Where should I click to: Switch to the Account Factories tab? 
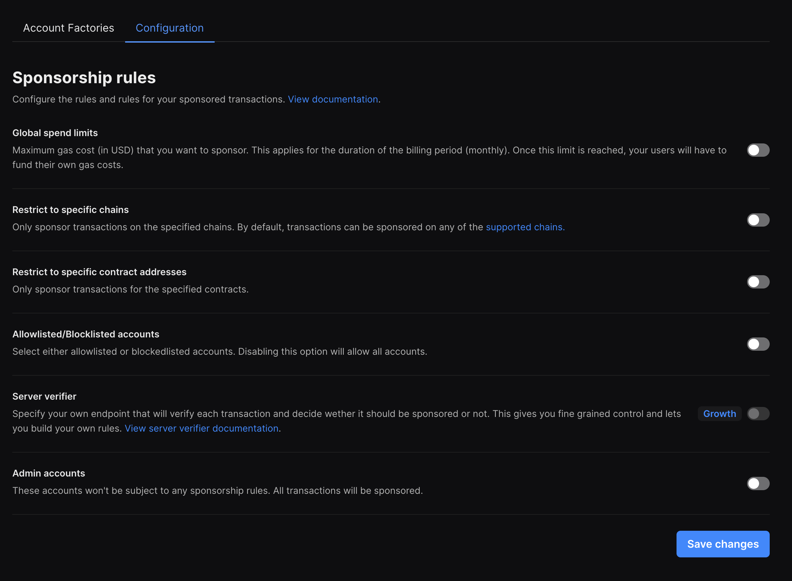(69, 28)
